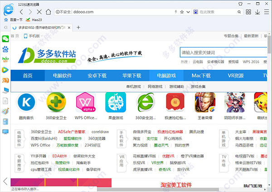The width and height of the screenshot is (272, 192).
Task: Go forward with the forward arrow
Action: point(30,12)
